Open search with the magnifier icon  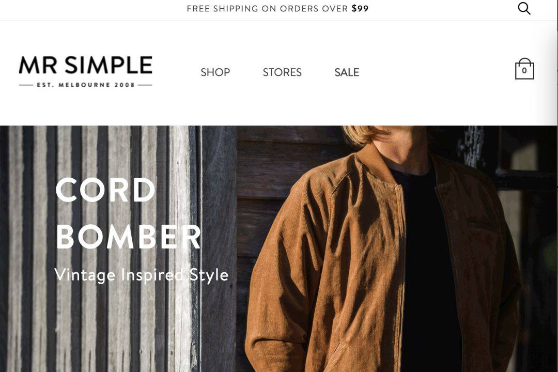pyautogui.click(x=524, y=8)
